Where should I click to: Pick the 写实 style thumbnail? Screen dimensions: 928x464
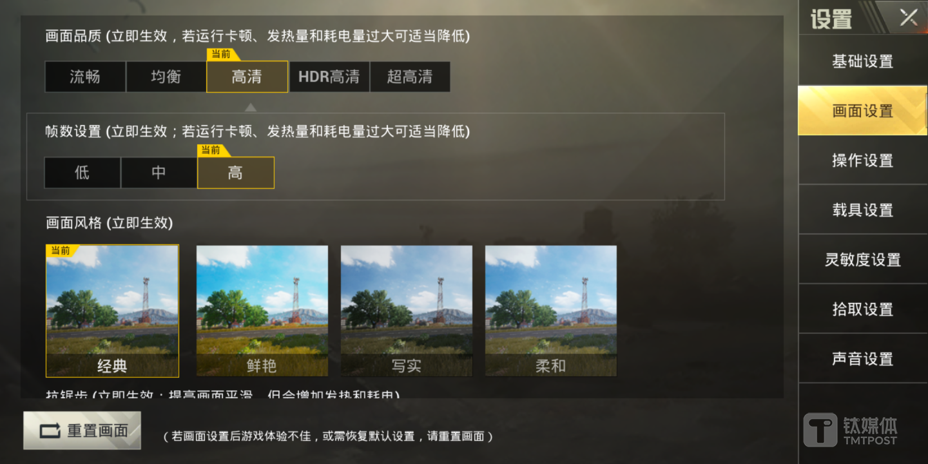406,311
